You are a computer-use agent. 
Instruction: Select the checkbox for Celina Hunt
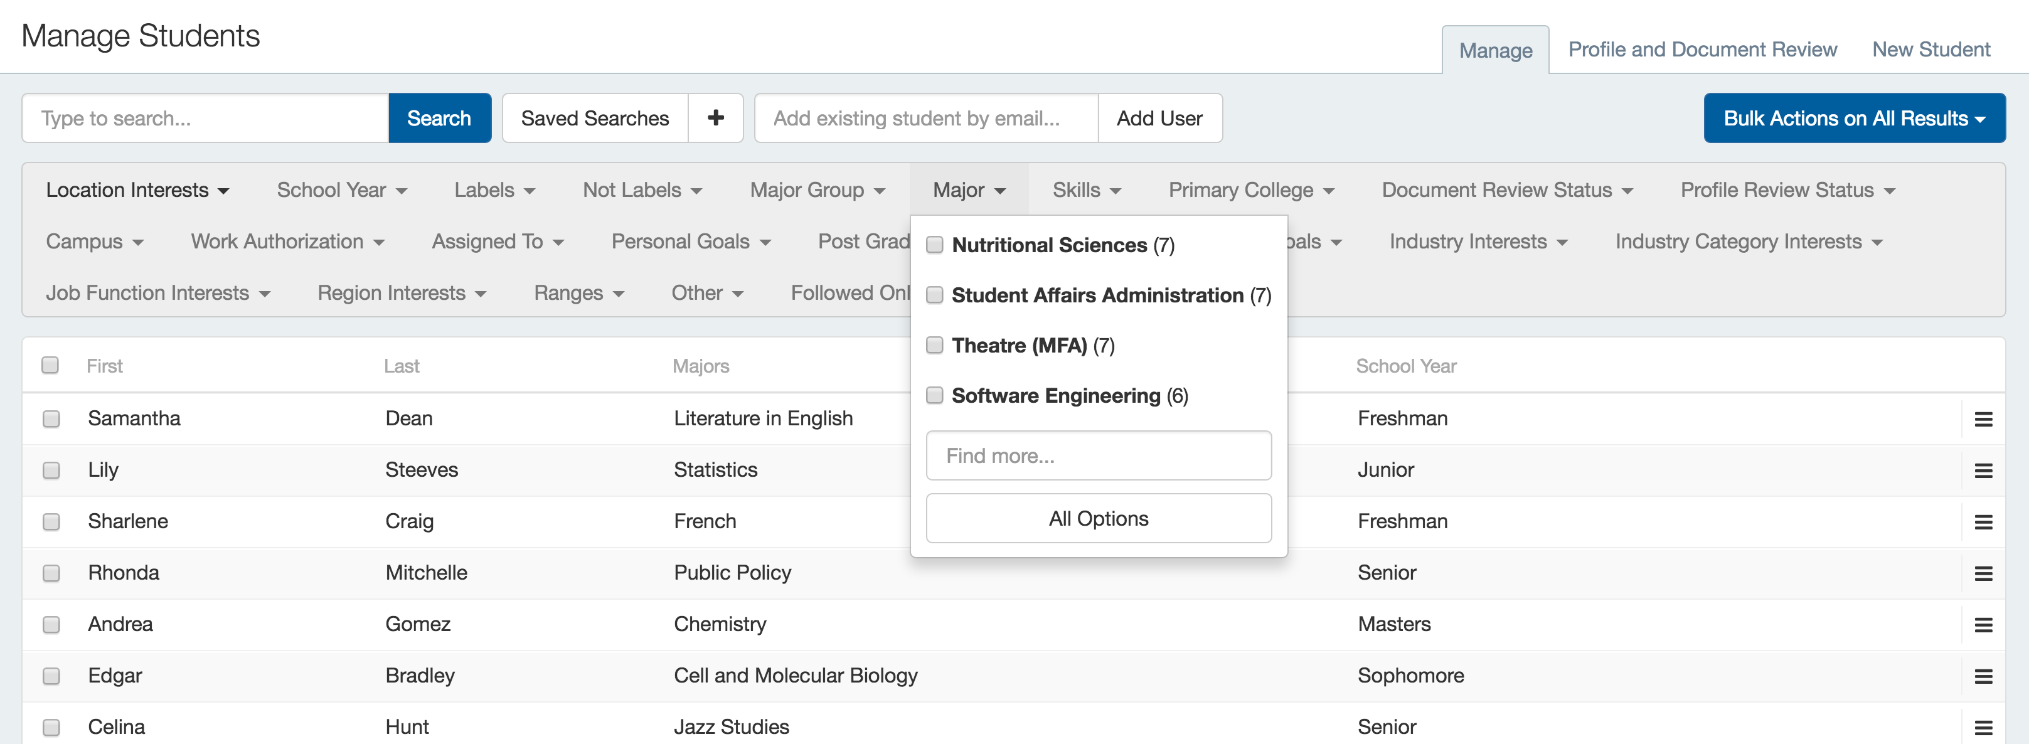[51, 728]
